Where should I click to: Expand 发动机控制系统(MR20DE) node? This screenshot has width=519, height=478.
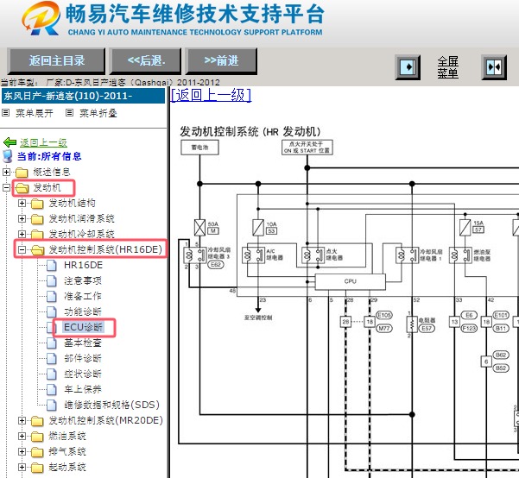tap(22, 420)
